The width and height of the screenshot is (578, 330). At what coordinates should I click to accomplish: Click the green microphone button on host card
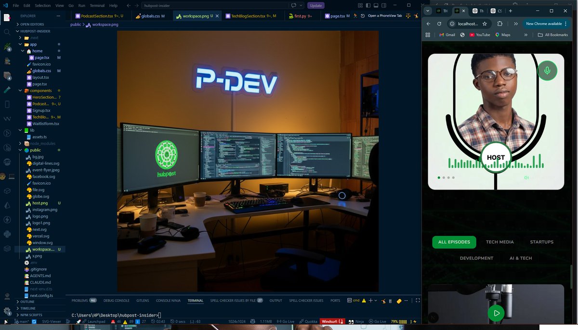[x=547, y=71]
